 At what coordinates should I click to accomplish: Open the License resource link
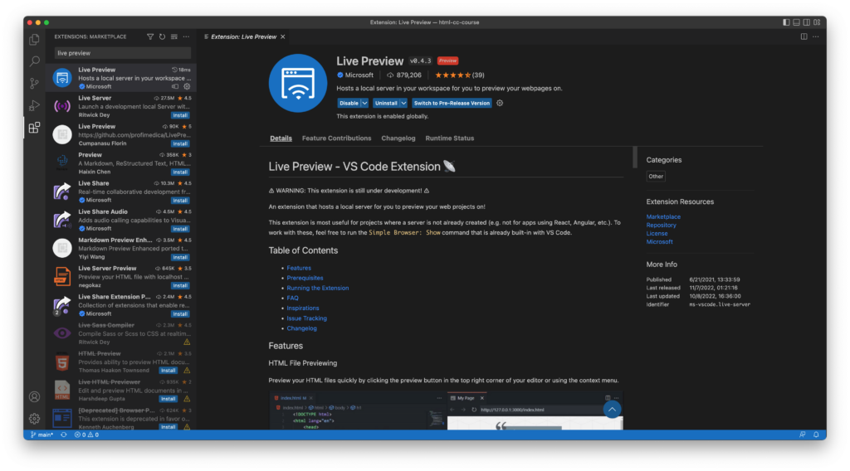click(x=657, y=233)
